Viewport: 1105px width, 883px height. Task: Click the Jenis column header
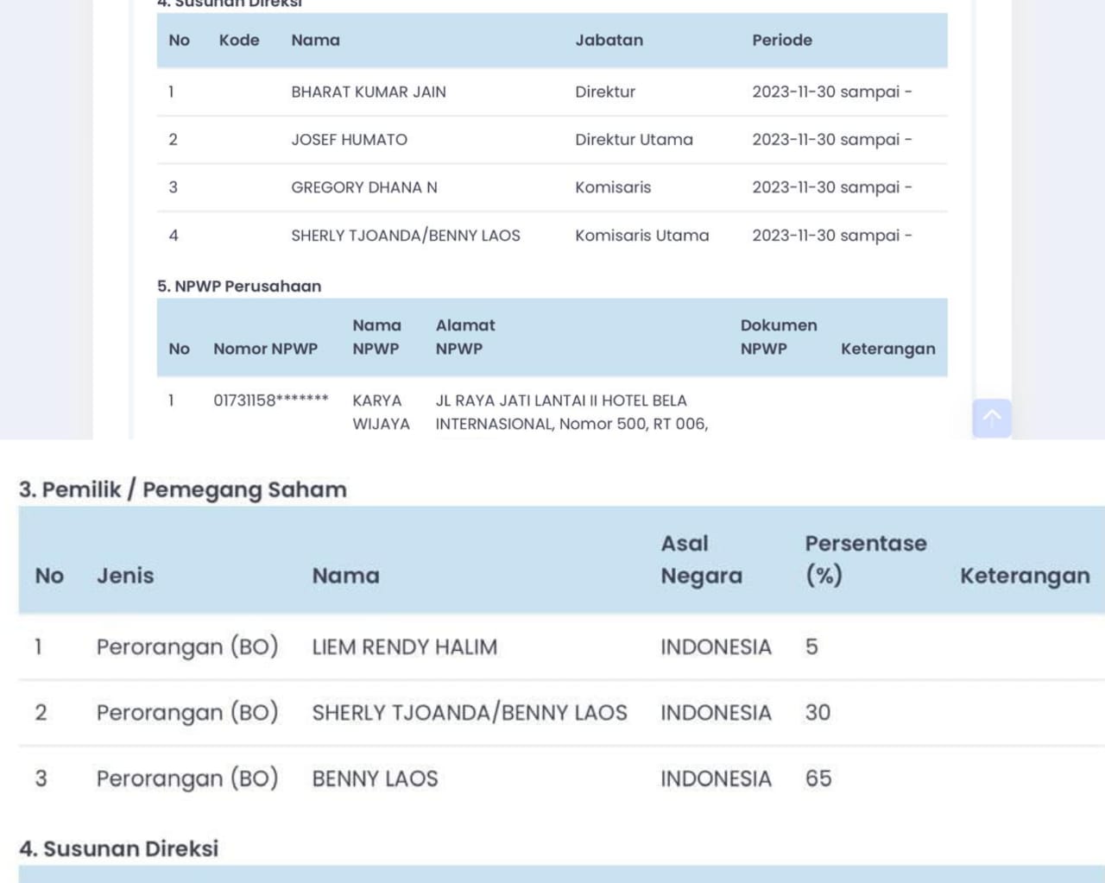pyautogui.click(x=125, y=576)
